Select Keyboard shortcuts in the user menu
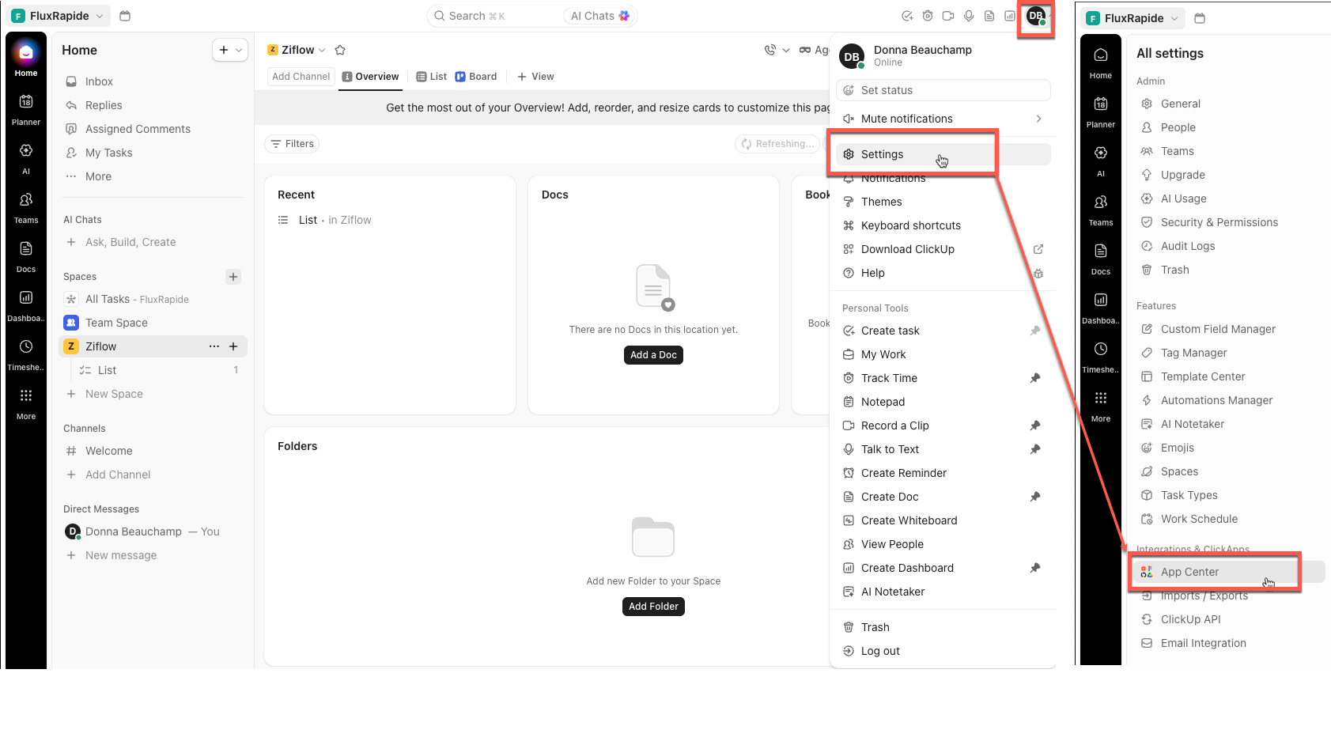The height and width of the screenshot is (745, 1331). coord(943,225)
